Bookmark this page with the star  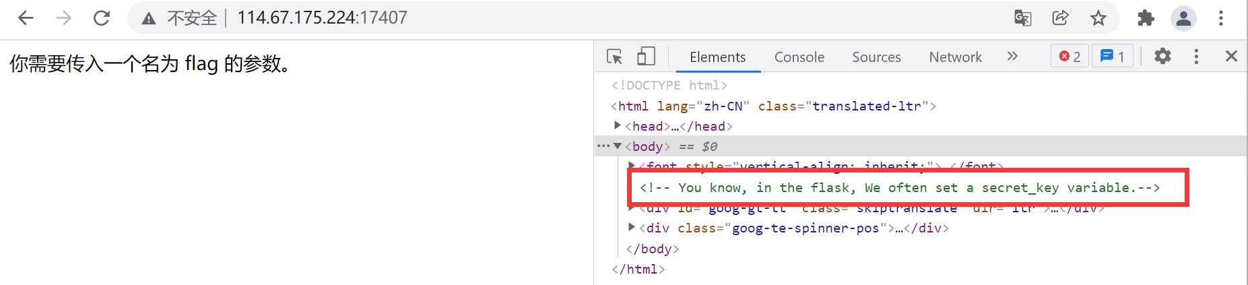[1098, 18]
